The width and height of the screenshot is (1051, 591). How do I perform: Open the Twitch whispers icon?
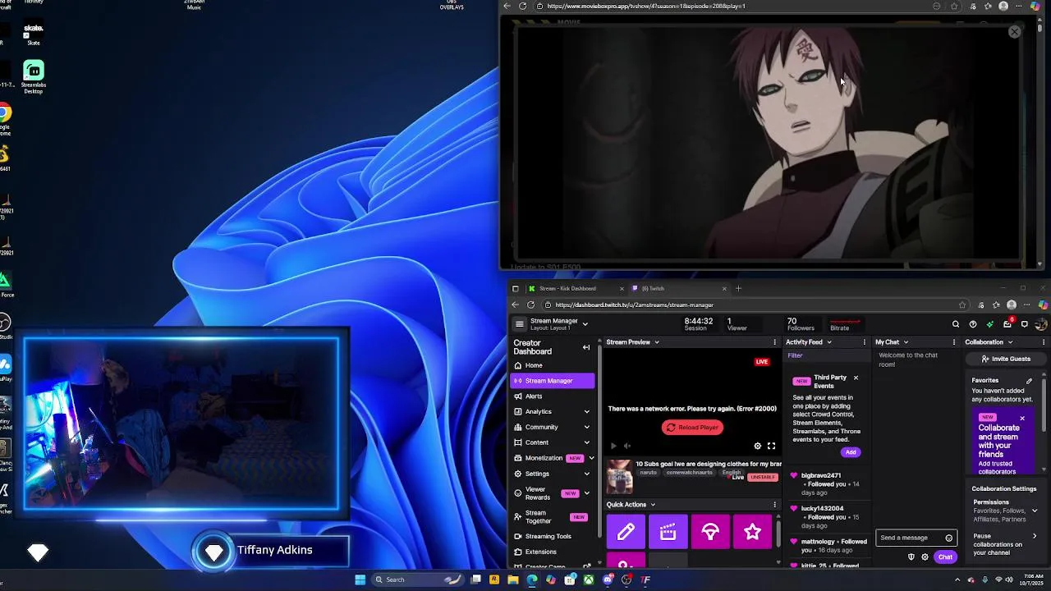tap(1025, 324)
